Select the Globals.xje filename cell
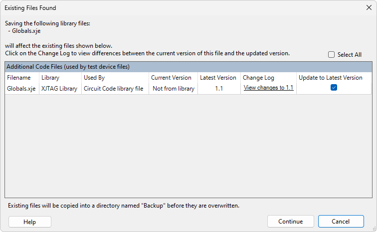The image size is (377, 232). point(21,89)
